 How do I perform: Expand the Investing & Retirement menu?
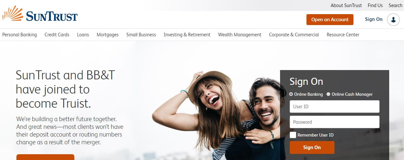[187, 35]
